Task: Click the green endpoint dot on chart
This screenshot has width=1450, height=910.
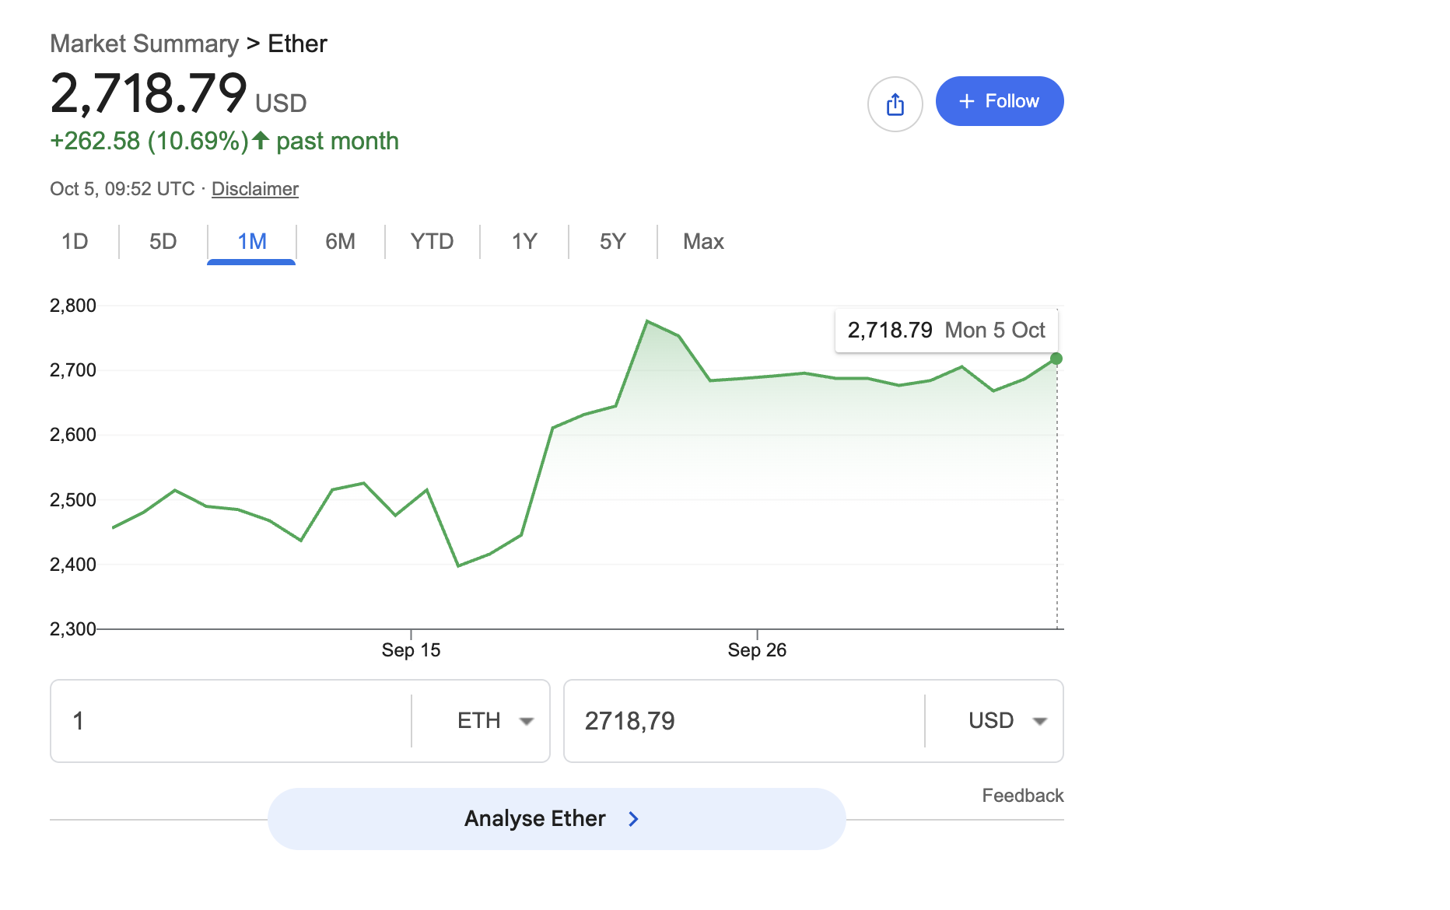Action: pos(1056,359)
